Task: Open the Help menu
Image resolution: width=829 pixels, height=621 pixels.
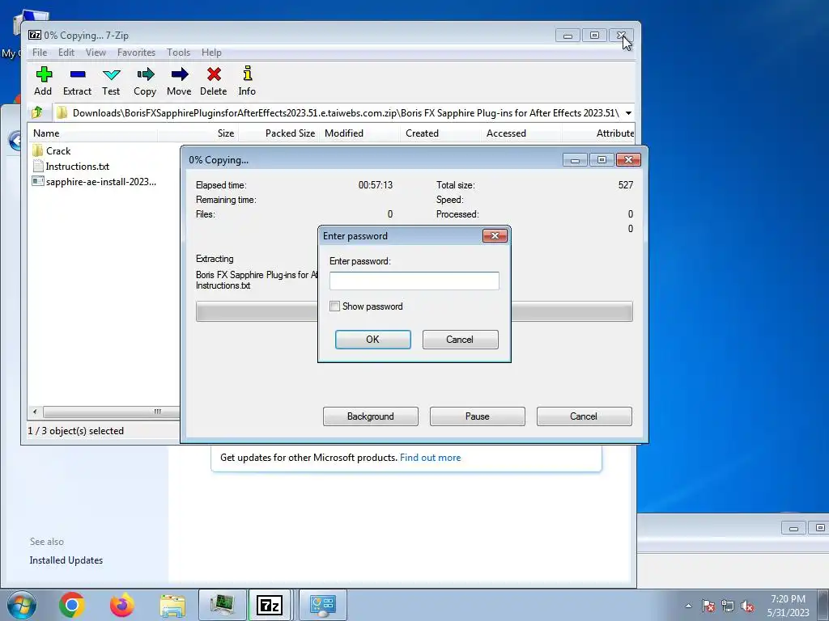Action: (211, 53)
